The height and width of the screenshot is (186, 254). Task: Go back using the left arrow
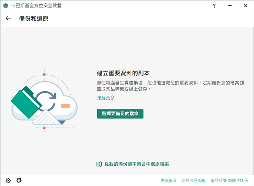9,18
